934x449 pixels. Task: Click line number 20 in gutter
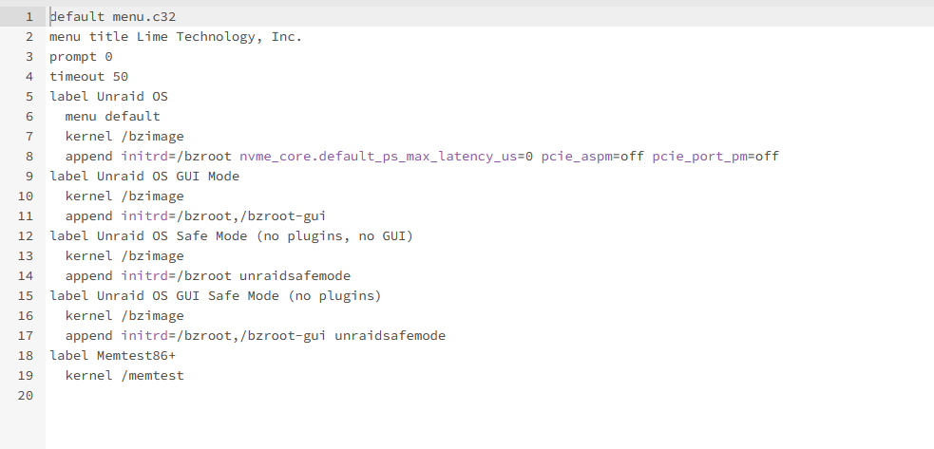click(x=26, y=396)
